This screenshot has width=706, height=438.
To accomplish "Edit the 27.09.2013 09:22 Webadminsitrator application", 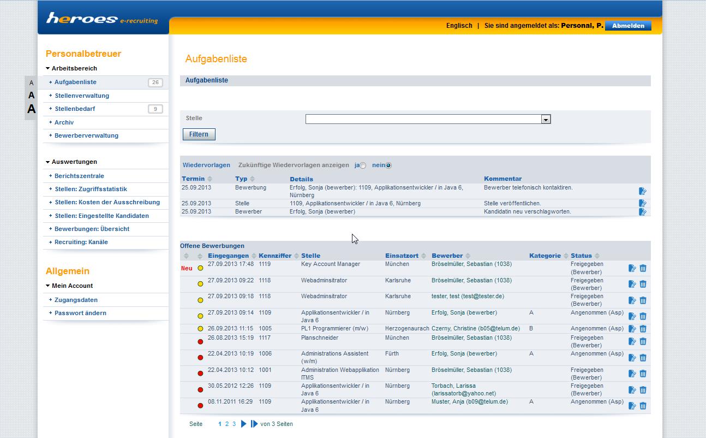I will [x=632, y=284].
